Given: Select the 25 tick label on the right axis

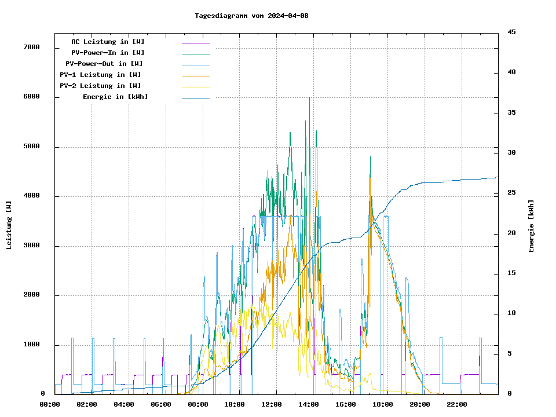Looking at the screenshot, I should [511, 193].
